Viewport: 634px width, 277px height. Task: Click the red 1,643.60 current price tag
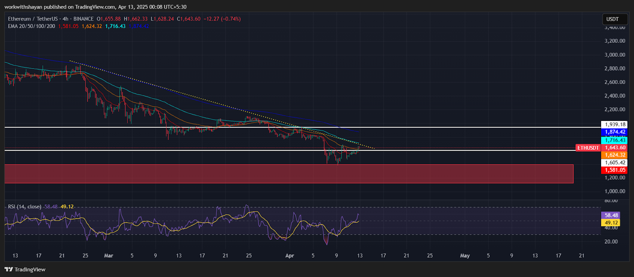coord(615,148)
